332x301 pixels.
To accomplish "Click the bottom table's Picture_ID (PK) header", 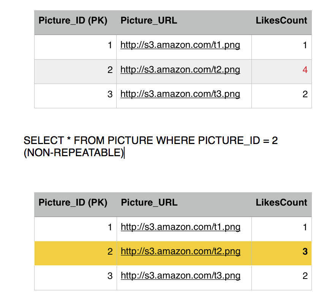I will coord(73,203).
